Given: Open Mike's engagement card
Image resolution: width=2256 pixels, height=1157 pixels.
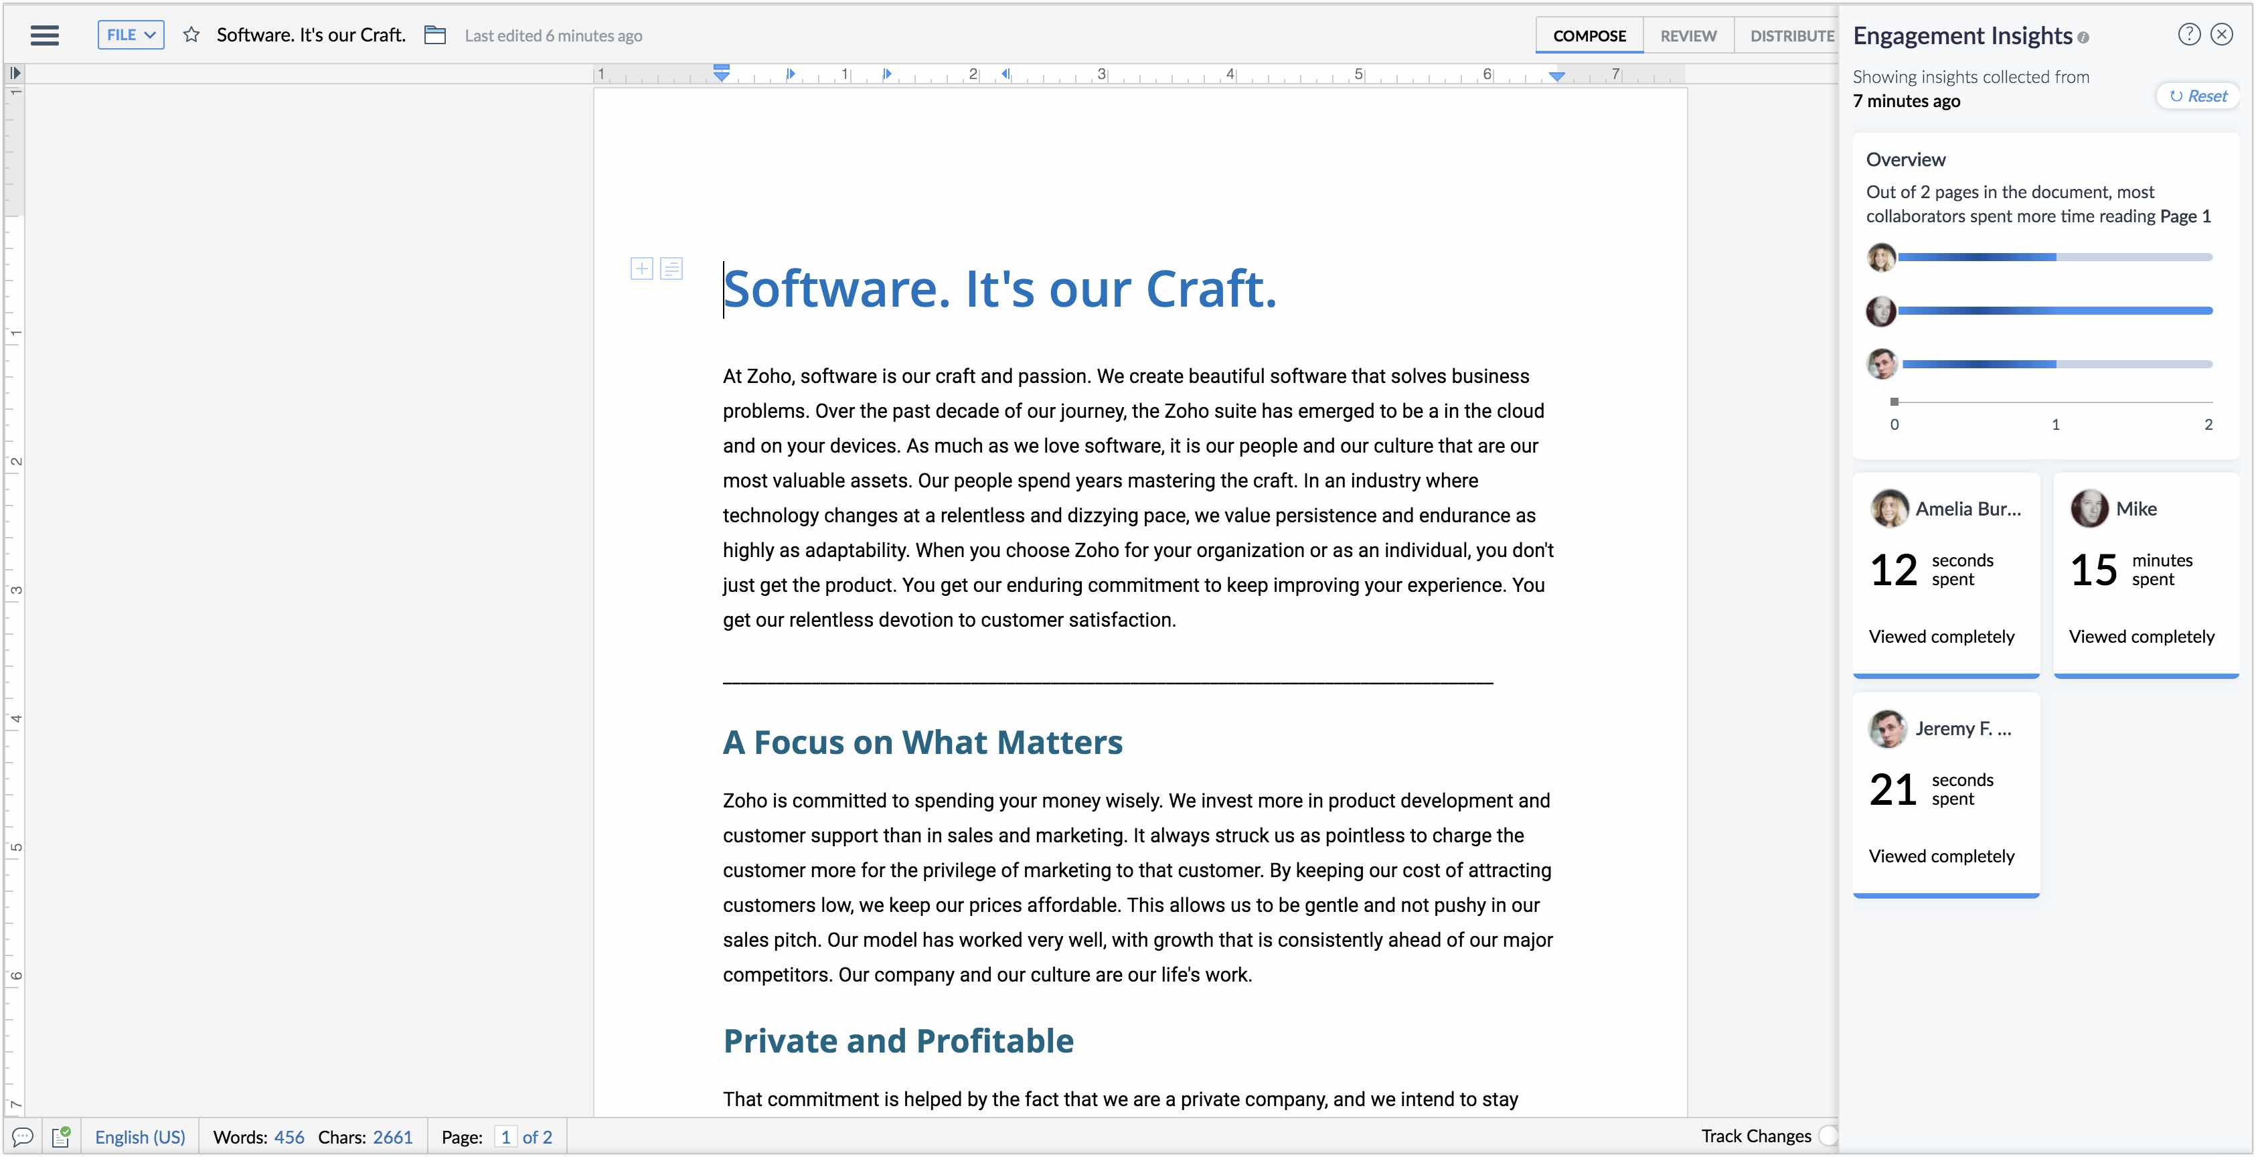Looking at the screenshot, I should 2146,574.
